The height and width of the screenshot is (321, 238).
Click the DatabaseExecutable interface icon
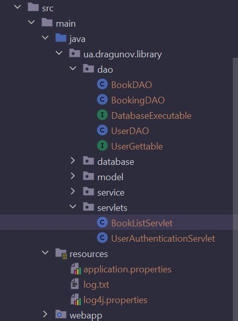tap(102, 115)
